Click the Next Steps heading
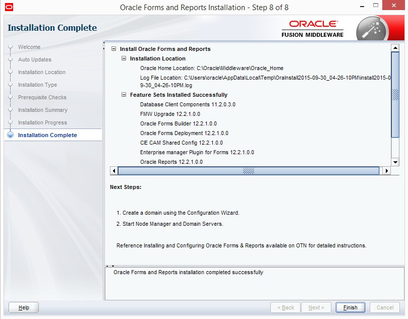 [126, 187]
